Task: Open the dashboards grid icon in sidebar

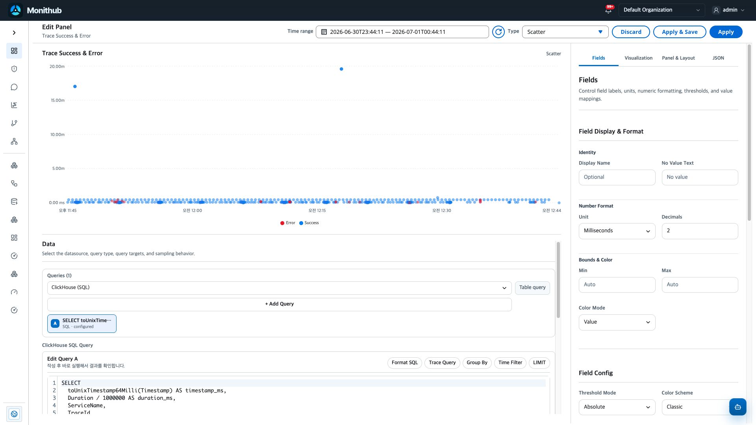Action: point(14,51)
